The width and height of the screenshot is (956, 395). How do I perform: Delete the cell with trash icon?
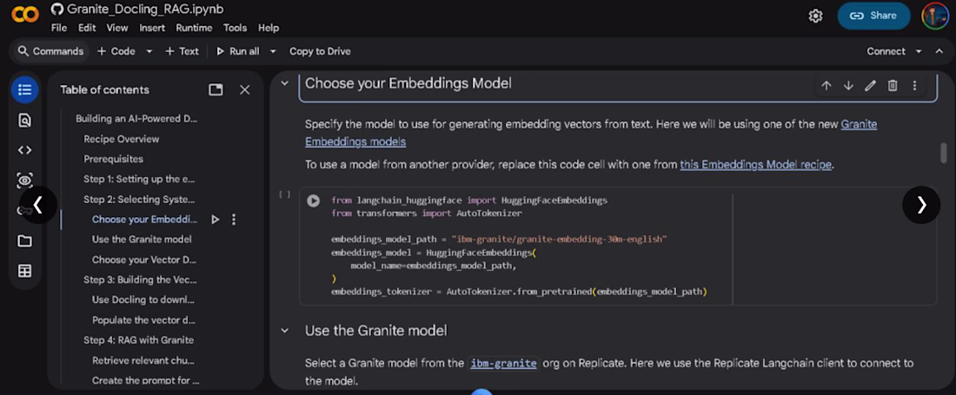892,86
